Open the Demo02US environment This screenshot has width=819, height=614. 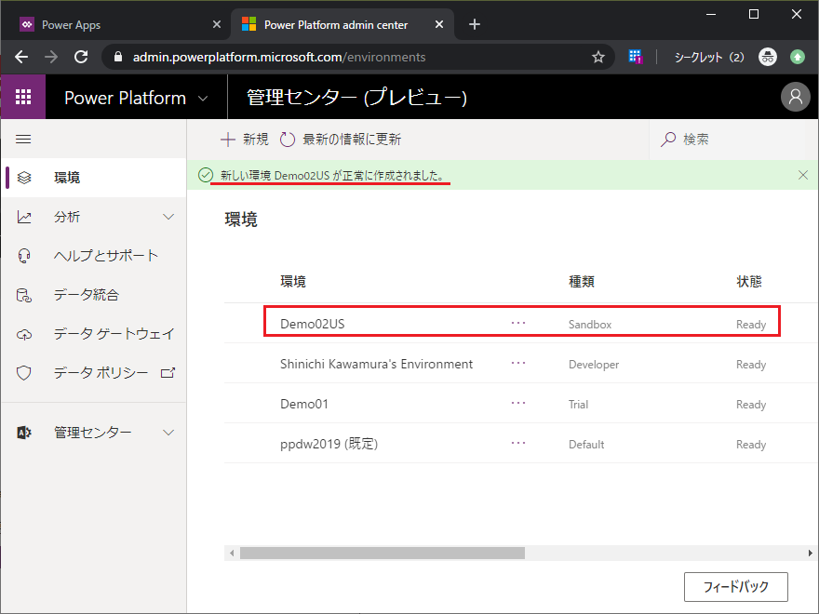pyautogui.click(x=313, y=324)
